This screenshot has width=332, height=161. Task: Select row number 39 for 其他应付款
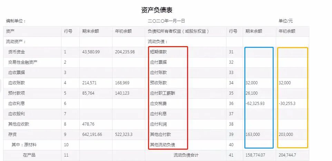[x=231, y=135]
